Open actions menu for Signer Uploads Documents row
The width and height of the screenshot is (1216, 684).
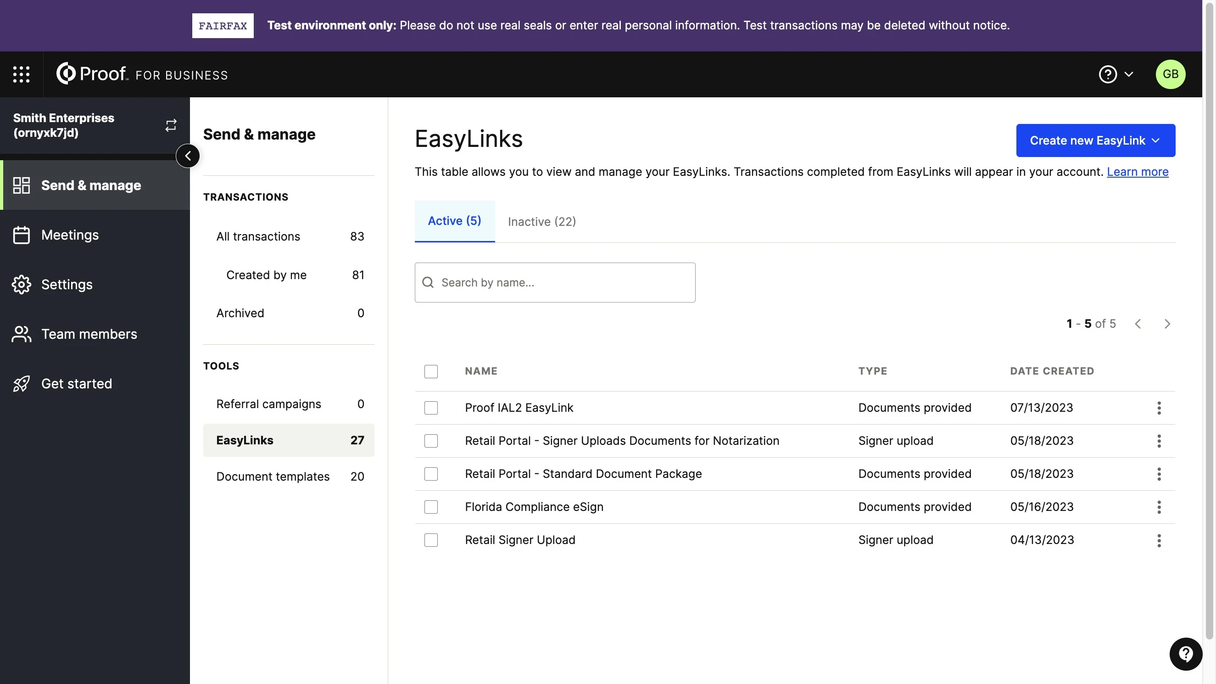click(x=1159, y=441)
